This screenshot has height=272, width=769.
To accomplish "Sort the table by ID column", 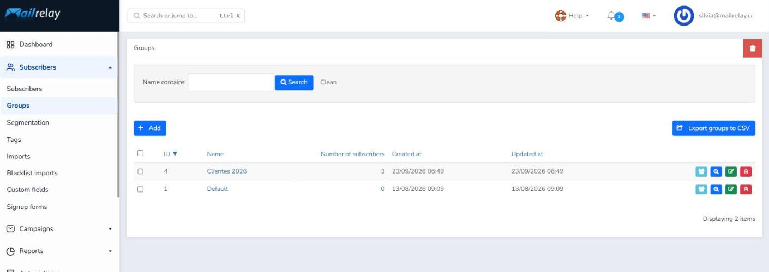I will click(171, 154).
